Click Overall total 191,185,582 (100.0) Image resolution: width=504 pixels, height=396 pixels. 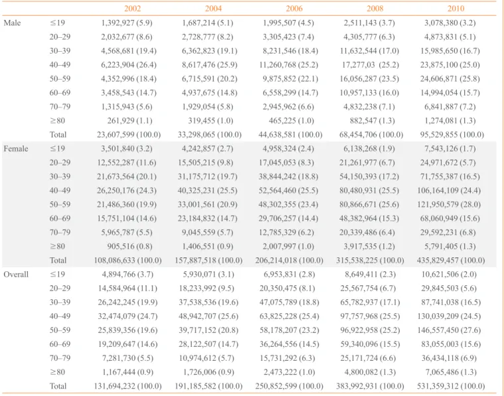[x=209, y=386]
